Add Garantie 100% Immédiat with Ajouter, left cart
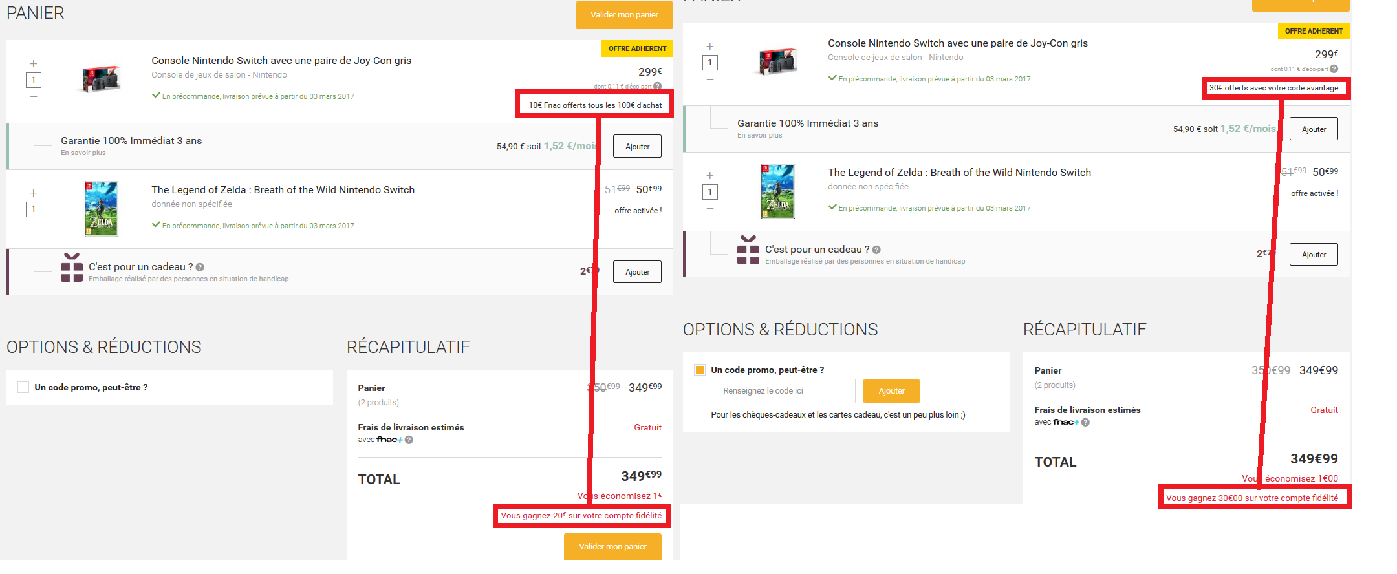Viewport: 1397px width, 574px height. click(x=637, y=147)
